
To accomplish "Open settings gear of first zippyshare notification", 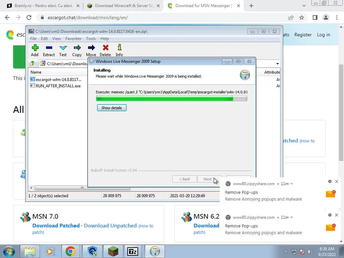I will [330, 181].
